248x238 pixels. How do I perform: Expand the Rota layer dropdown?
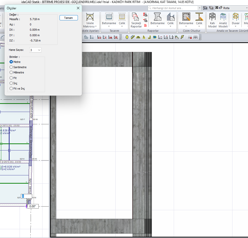point(246,8)
